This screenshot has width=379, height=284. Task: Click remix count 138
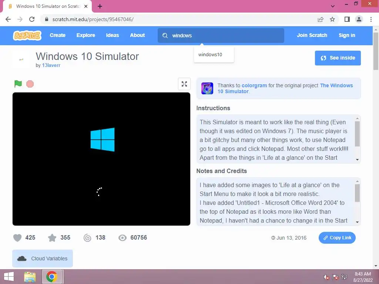100,238
